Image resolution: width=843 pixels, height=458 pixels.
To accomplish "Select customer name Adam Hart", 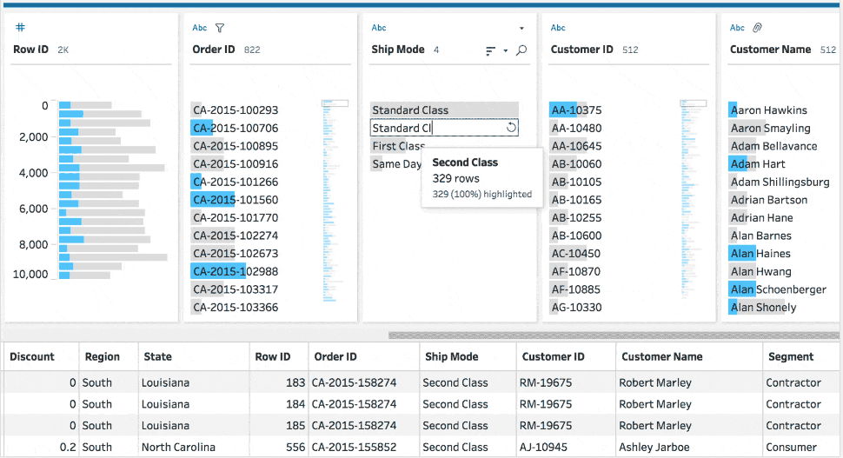I will 757,164.
